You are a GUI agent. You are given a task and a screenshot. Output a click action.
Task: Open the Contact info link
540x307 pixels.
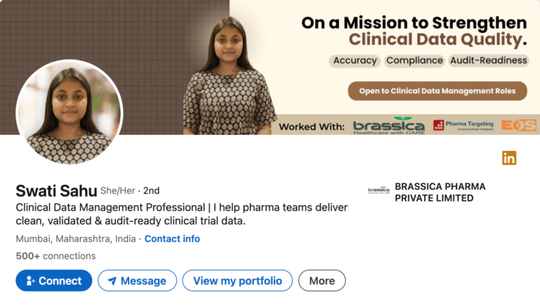(x=172, y=239)
